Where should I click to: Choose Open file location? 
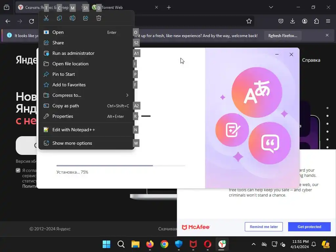[x=86, y=64]
